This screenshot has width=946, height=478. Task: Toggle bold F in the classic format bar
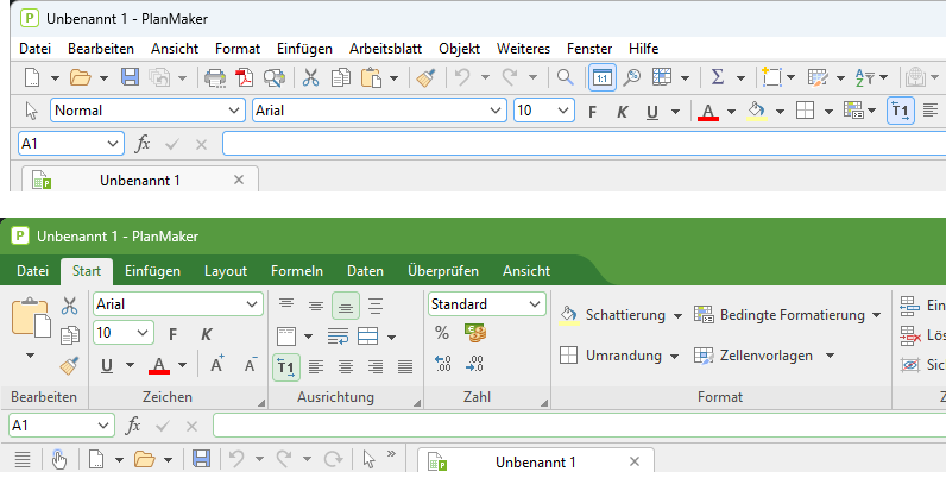click(x=592, y=112)
